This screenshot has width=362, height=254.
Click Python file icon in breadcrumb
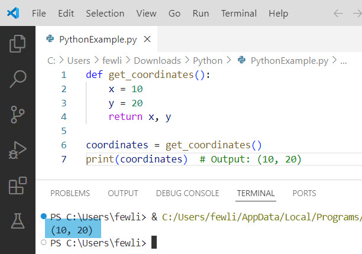pyautogui.click(x=242, y=60)
